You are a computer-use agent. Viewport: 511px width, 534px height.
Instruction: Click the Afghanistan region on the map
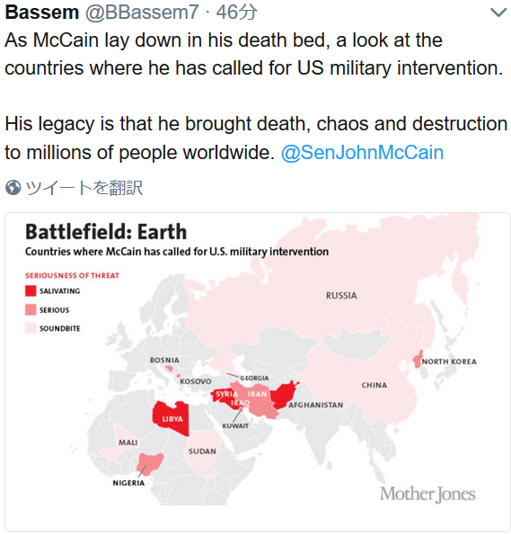(284, 394)
